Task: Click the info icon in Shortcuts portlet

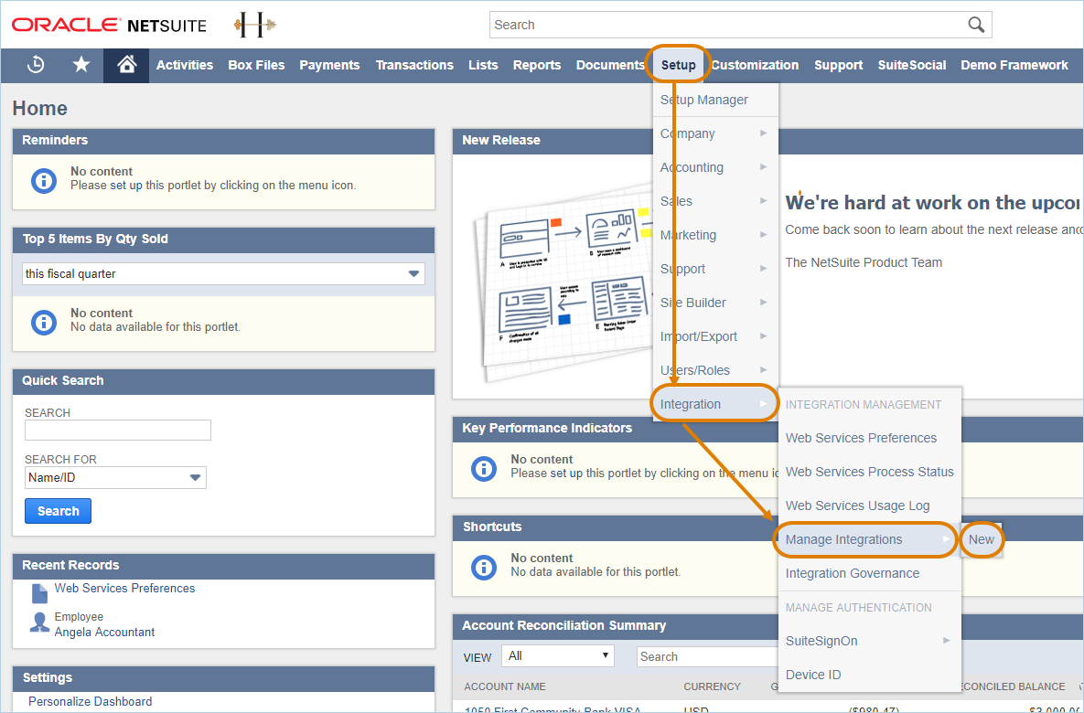Action: (484, 568)
